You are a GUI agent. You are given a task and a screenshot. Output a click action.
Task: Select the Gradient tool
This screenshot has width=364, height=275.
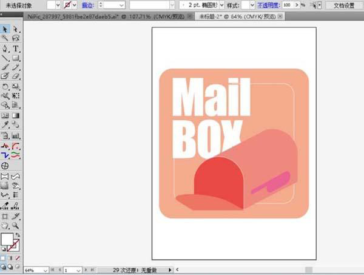point(16,115)
